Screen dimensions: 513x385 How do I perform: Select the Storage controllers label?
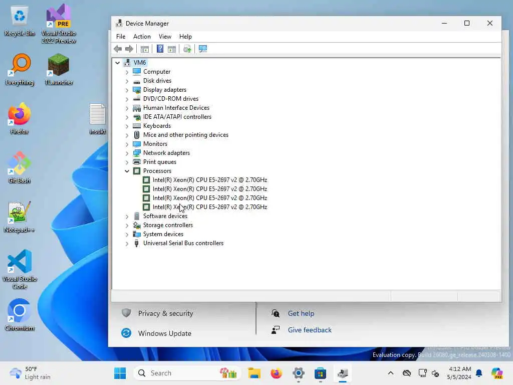click(x=168, y=225)
